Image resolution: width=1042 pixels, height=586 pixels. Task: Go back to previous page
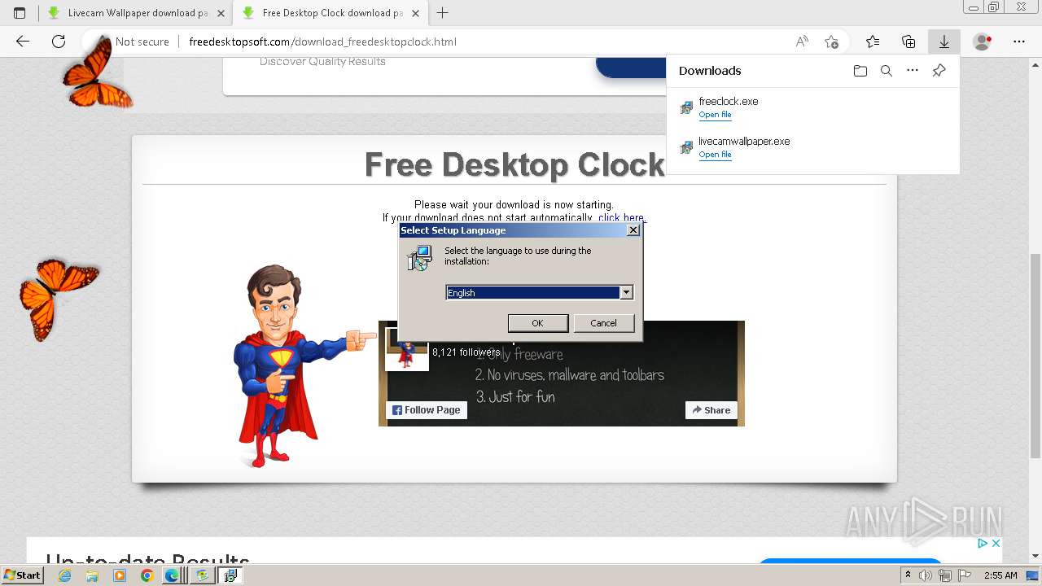(x=23, y=42)
